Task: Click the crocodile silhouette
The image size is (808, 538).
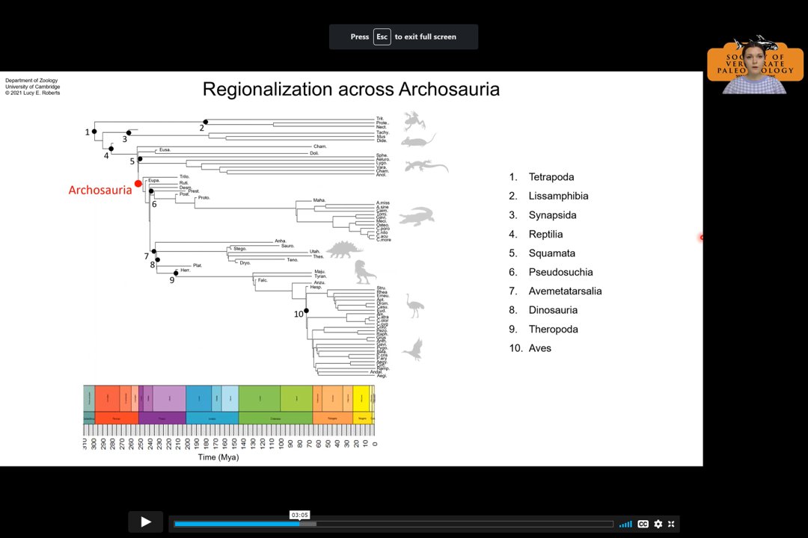Action: click(417, 216)
